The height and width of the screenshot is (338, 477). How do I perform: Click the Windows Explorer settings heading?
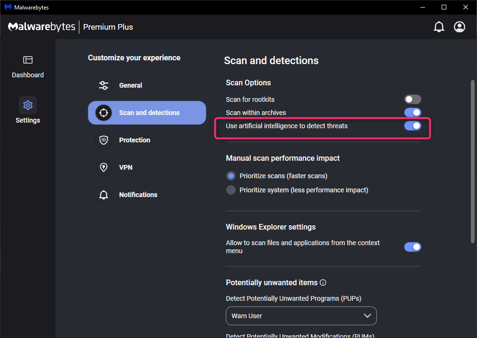[271, 227]
